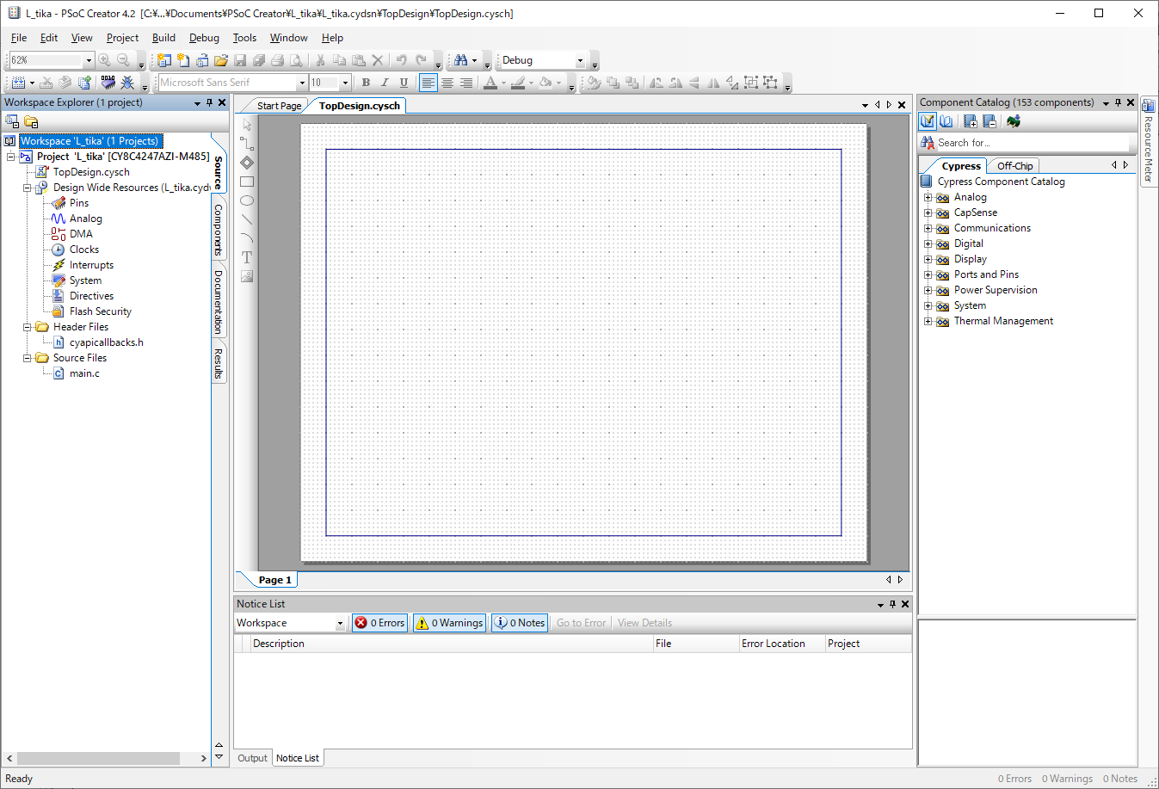Open the font size 10 dropdown
Screen dimensions: 1159x789
(346, 83)
